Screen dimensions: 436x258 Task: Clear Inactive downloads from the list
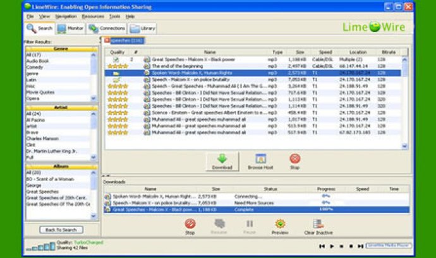pyautogui.click(x=318, y=226)
